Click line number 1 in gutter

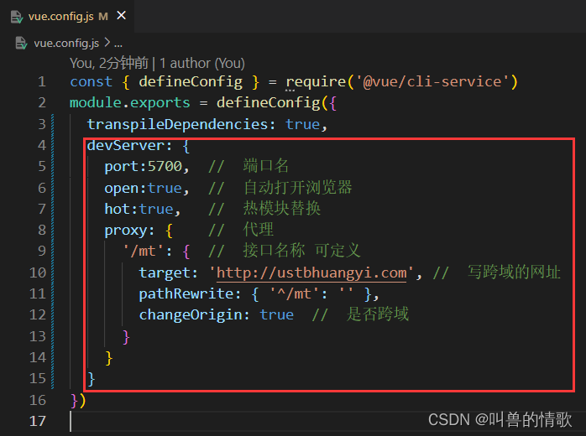point(41,82)
